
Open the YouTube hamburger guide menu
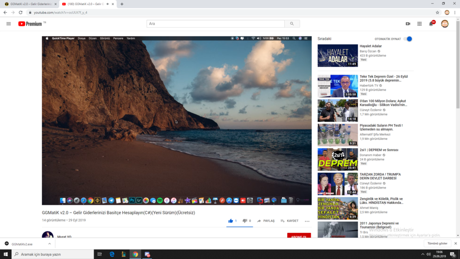tap(9, 23)
